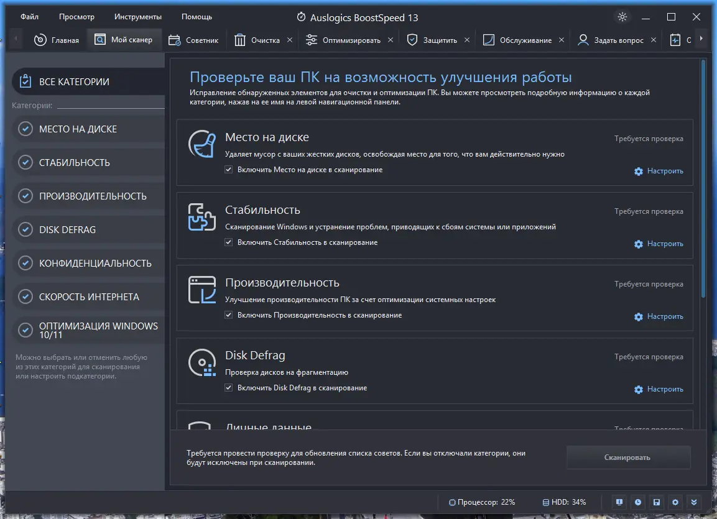Toggle the КОНФИДЕНЦИАЛЬНОСТЬ category checkmark
Screen dimensions: 717x519
click(25, 263)
